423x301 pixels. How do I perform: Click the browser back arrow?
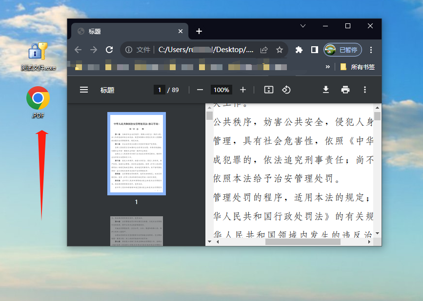78,50
